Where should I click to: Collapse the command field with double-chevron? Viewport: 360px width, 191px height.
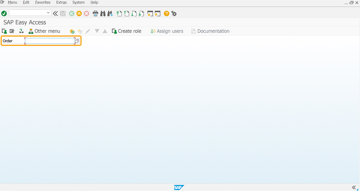point(55,14)
